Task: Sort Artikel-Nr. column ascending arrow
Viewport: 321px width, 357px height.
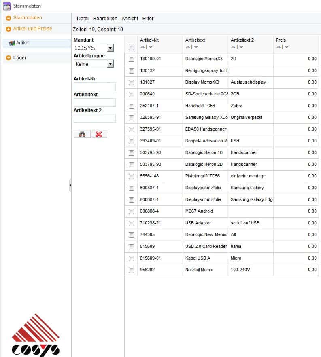Action: (142, 47)
